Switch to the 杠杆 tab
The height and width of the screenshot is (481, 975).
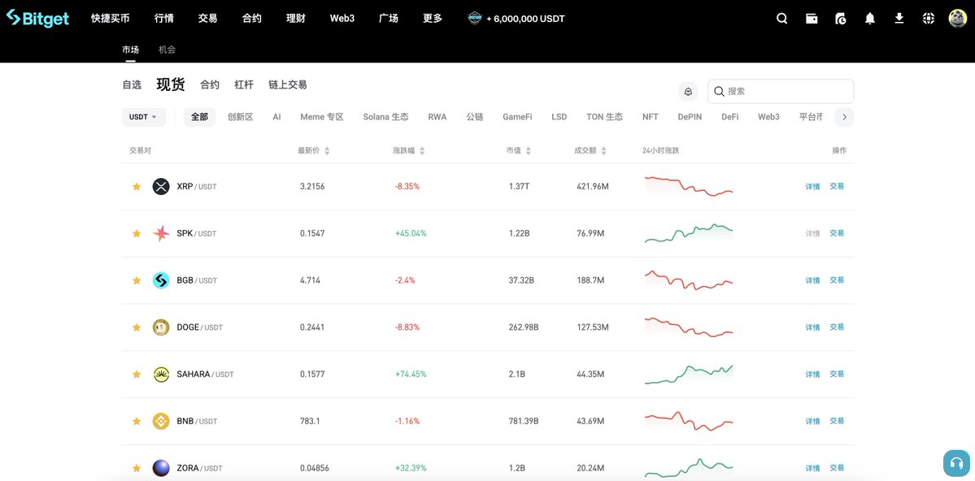click(244, 84)
